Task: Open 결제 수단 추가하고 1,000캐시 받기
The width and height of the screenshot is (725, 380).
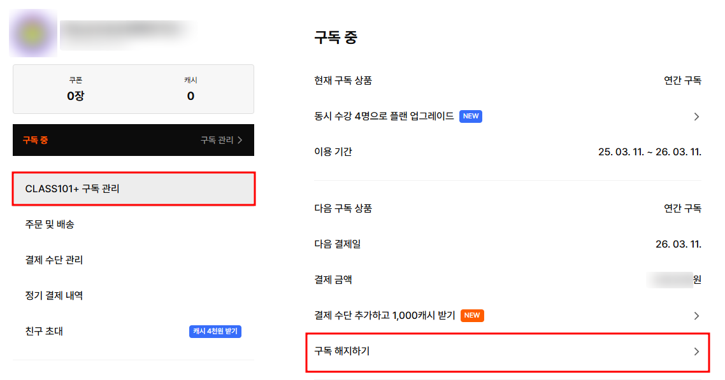Action: pos(385,316)
